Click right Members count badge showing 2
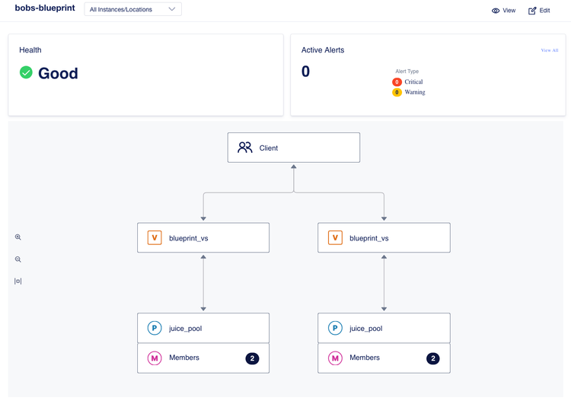571x404 pixels. coord(433,358)
